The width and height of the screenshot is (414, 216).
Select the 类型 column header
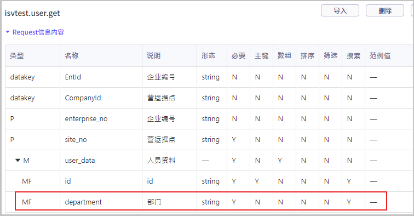pos(17,55)
